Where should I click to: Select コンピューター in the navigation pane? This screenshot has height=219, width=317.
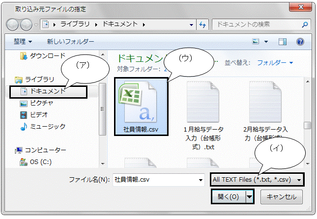tap(40, 150)
